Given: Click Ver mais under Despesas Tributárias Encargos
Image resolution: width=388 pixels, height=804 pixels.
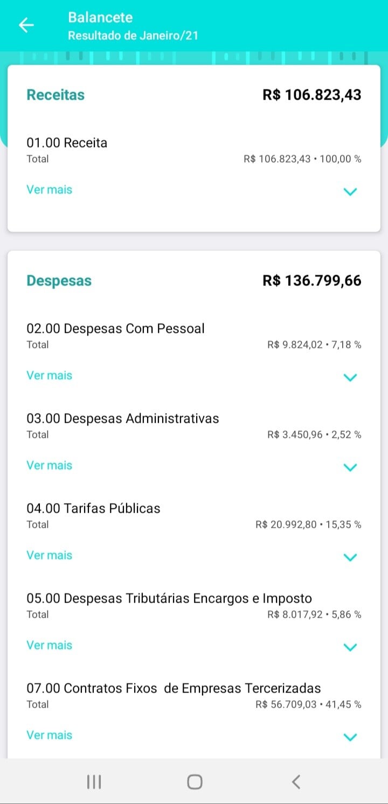Looking at the screenshot, I should pyautogui.click(x=49, y=645).
